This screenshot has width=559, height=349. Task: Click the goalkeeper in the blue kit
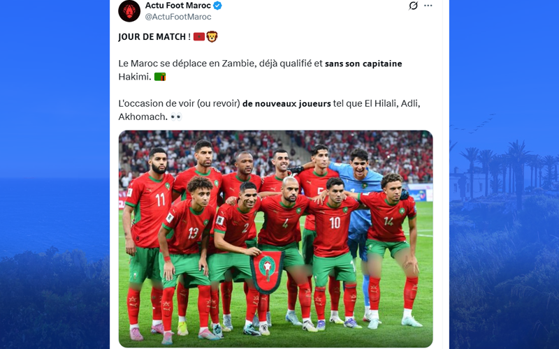pos(360,200)
